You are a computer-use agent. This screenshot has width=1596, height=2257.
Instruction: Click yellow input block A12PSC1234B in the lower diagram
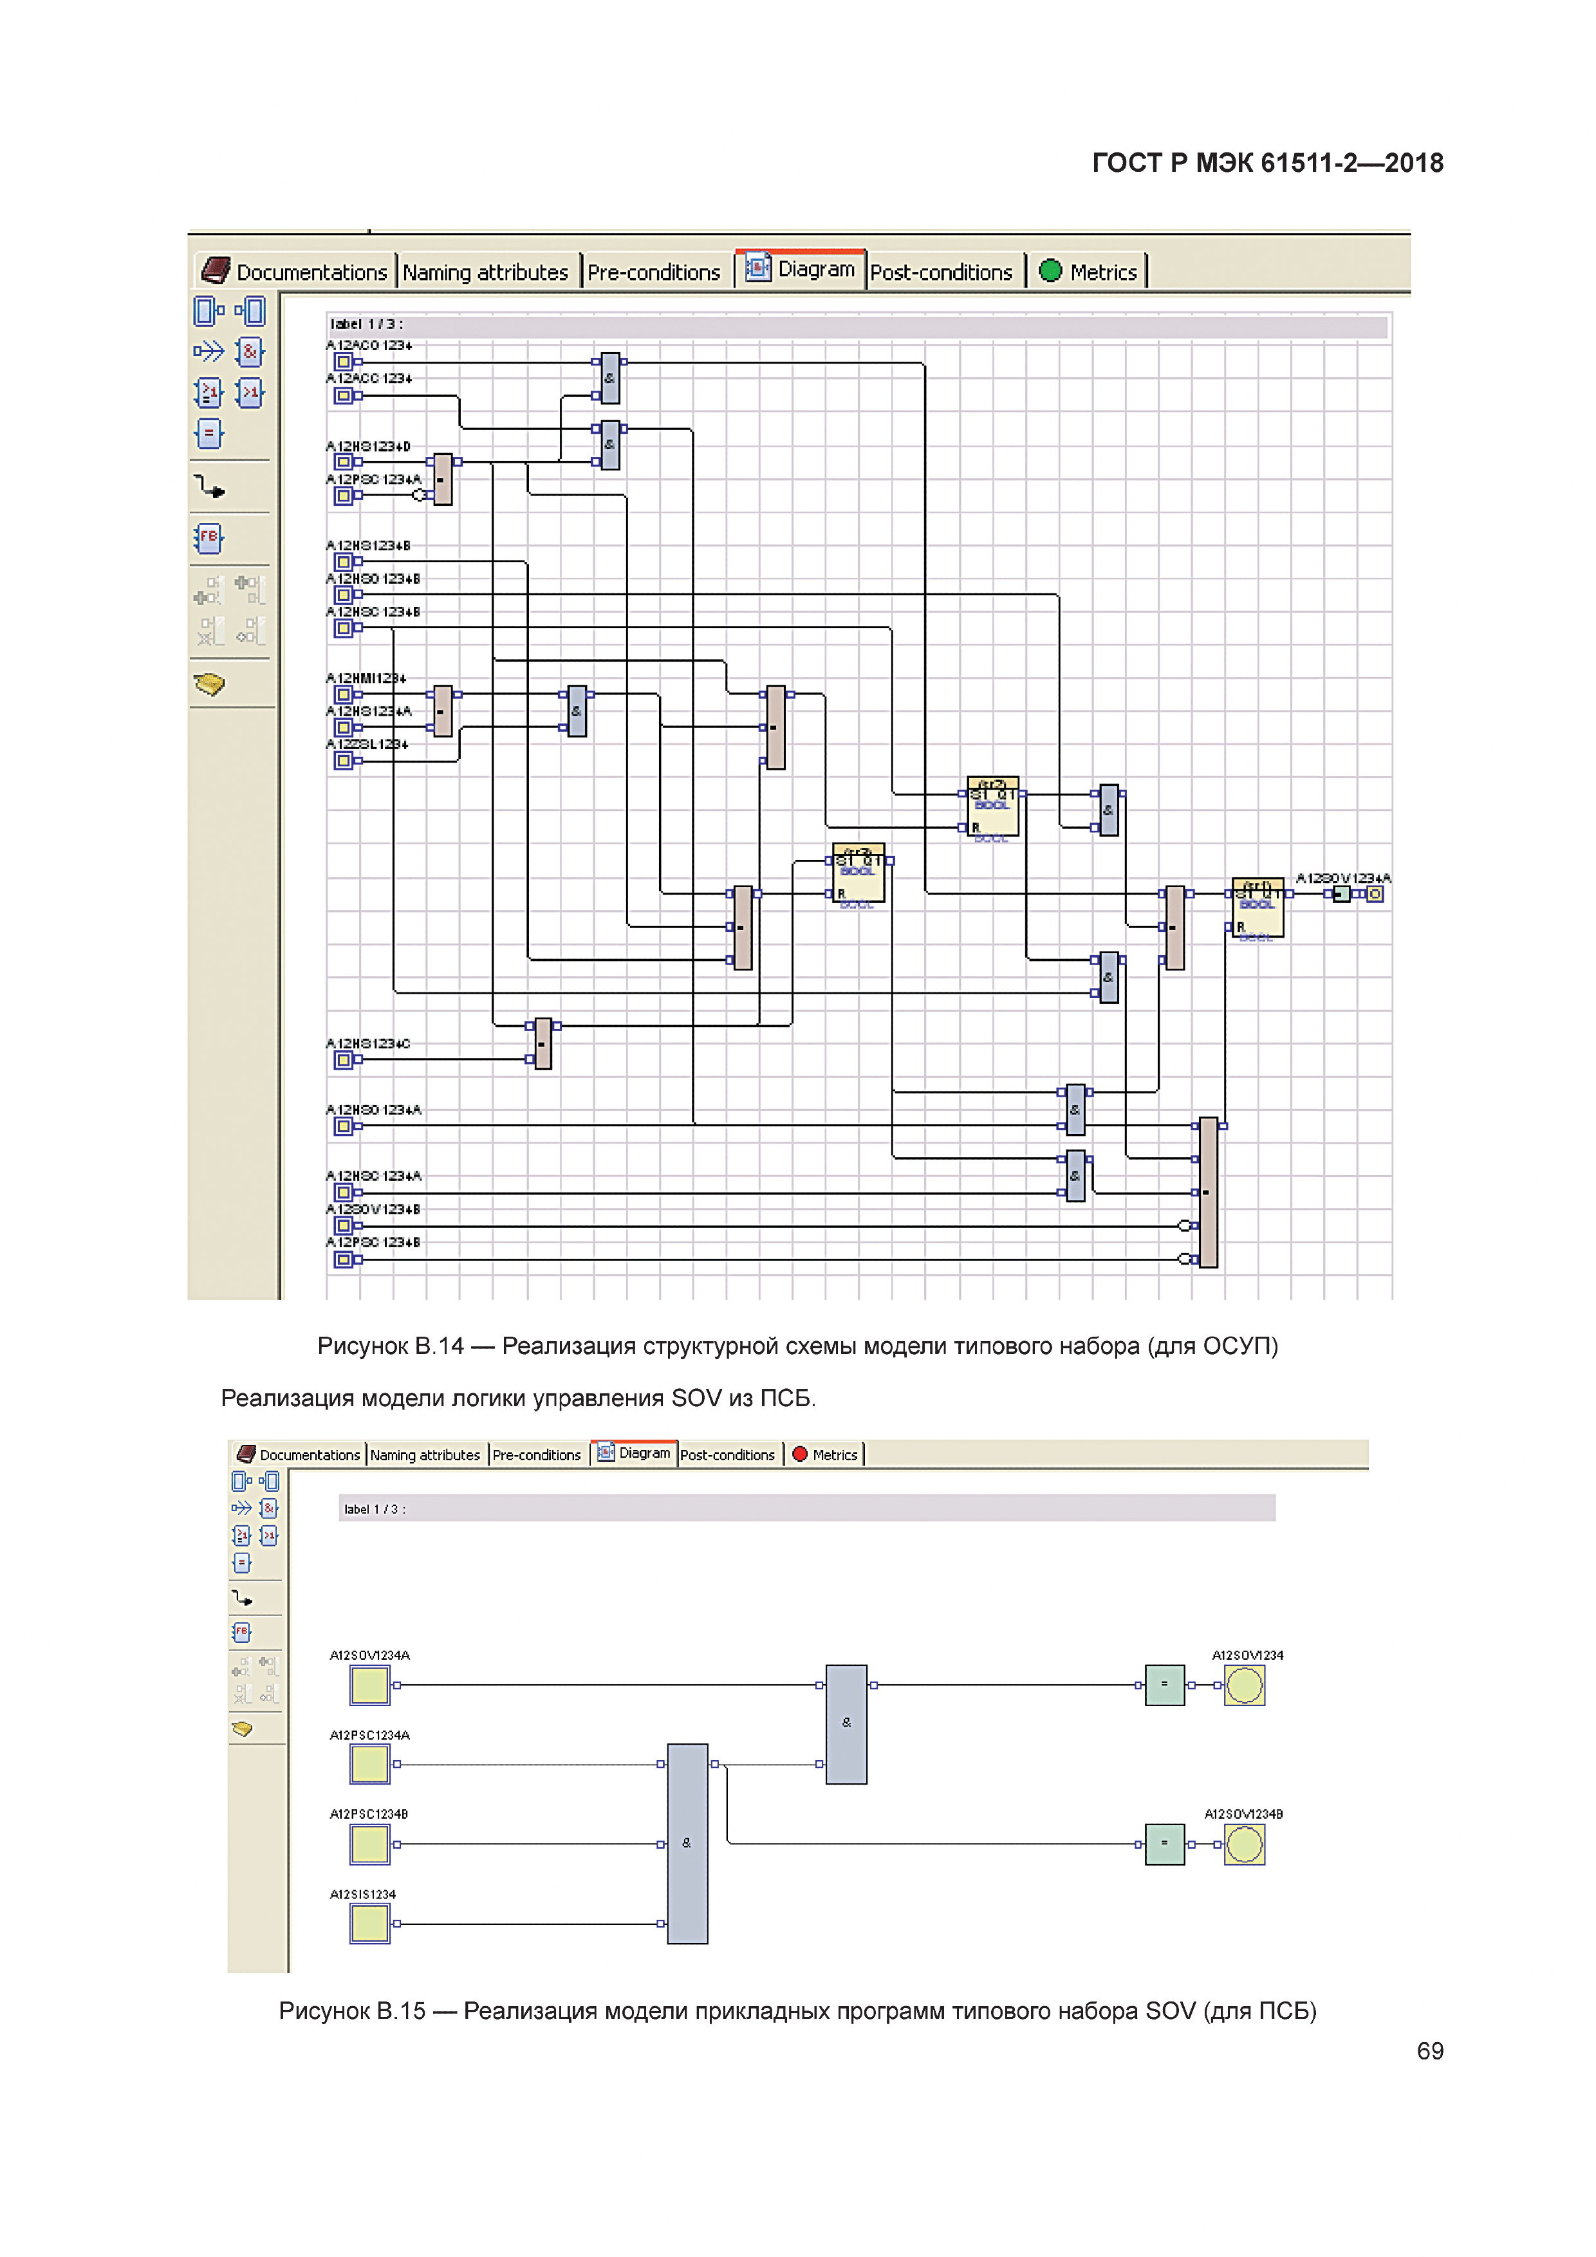tap(369, 1844)
